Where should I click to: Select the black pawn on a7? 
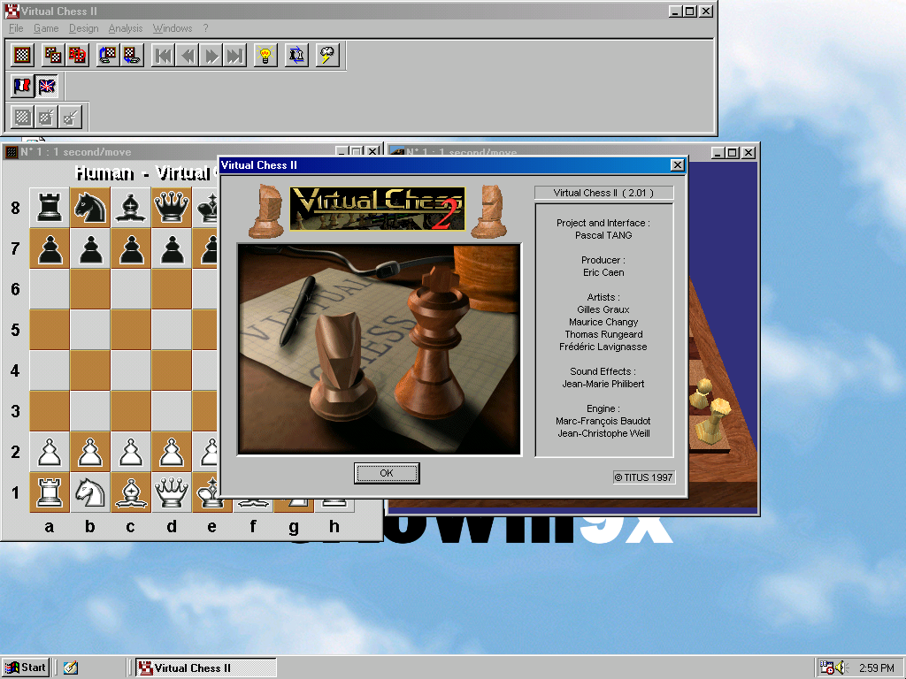[50, 248]
